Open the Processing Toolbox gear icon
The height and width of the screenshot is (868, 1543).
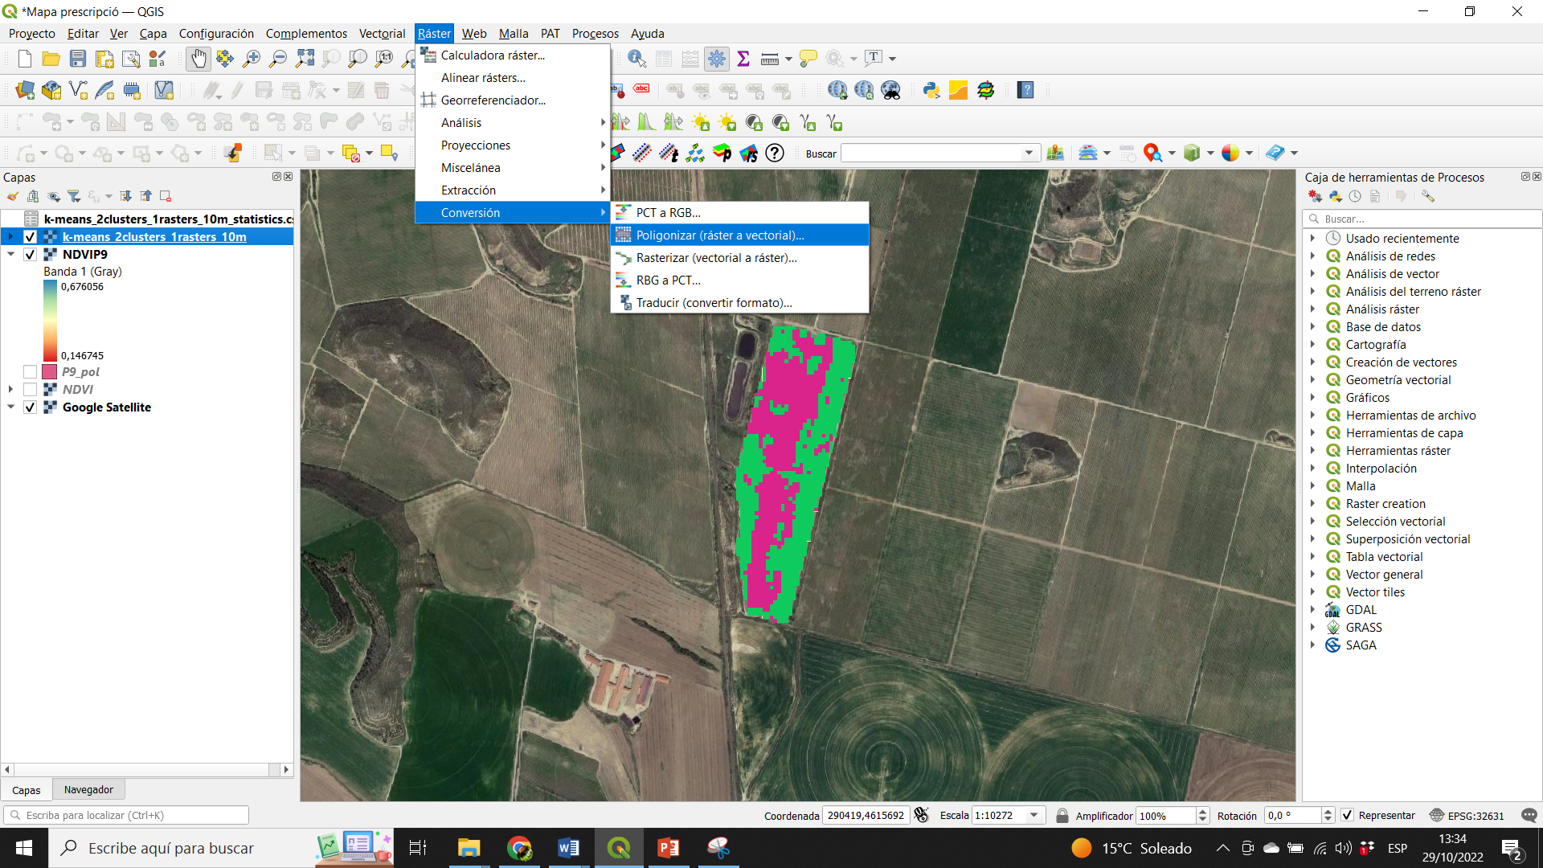(717, 59)
